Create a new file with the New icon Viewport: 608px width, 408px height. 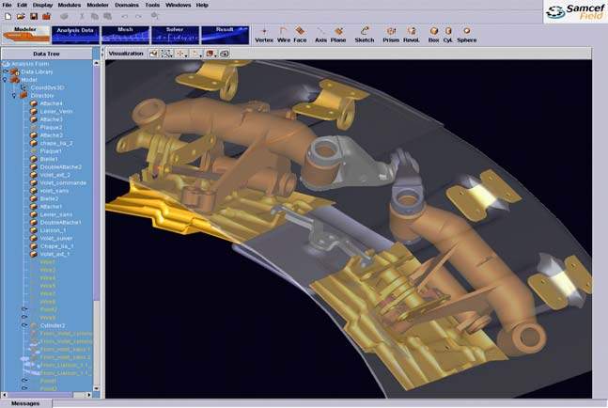click(x=8, y=16)
